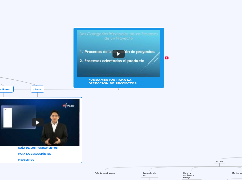The width and height of the screenshot is (242, 180).
Task: Select the 'Desarrollo del plan' node
Action: pos(149,174)
